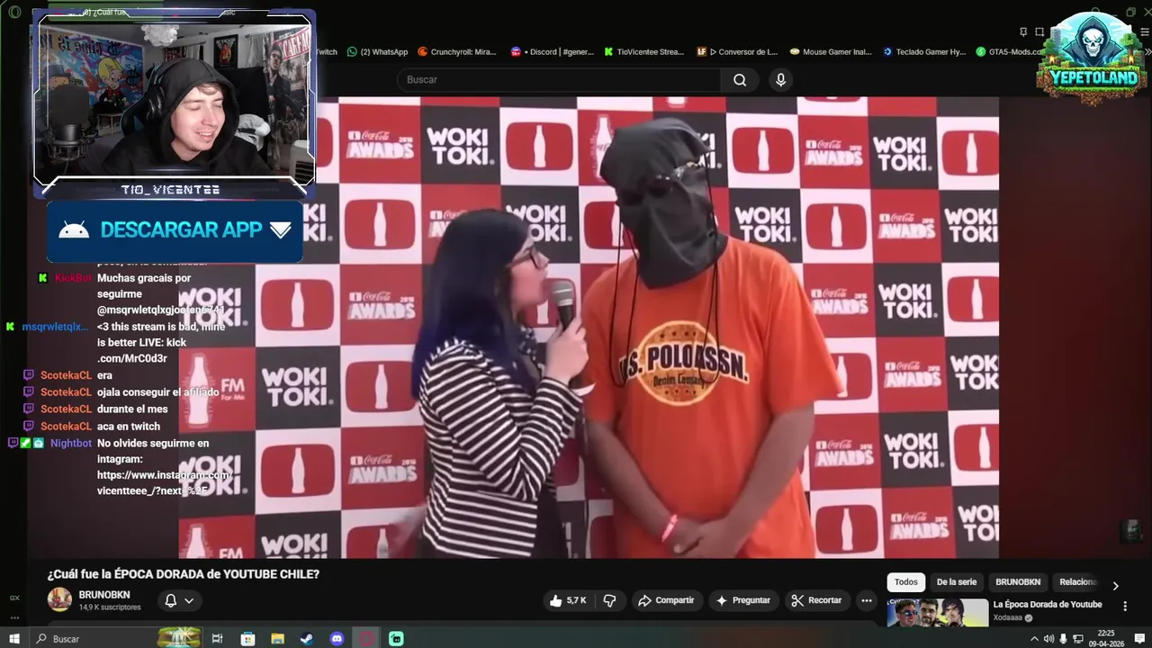Click the YouTube search magnifier button
The width and height of the screenshot is (1152, 648).
click(740, 80)
